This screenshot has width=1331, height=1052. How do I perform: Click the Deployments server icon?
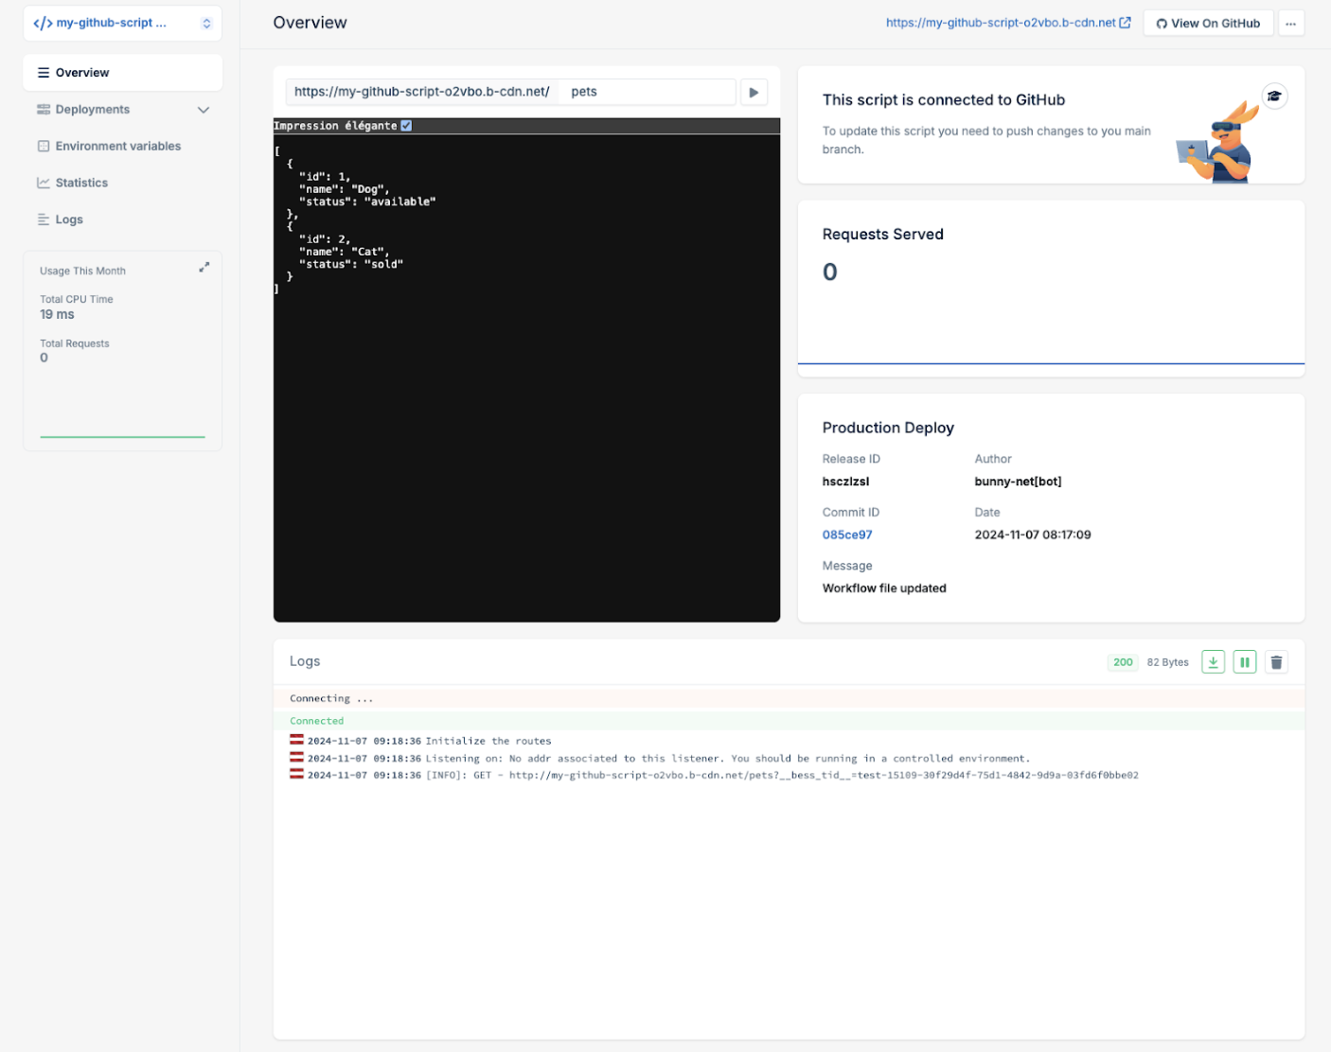coord(44,110)
